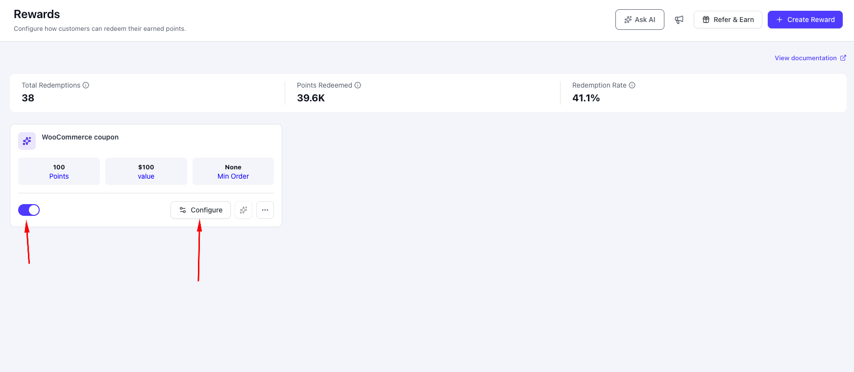Click the external link icon beside View documentation
The height and width of the screenshot is (372, 854).
point(843,58)
